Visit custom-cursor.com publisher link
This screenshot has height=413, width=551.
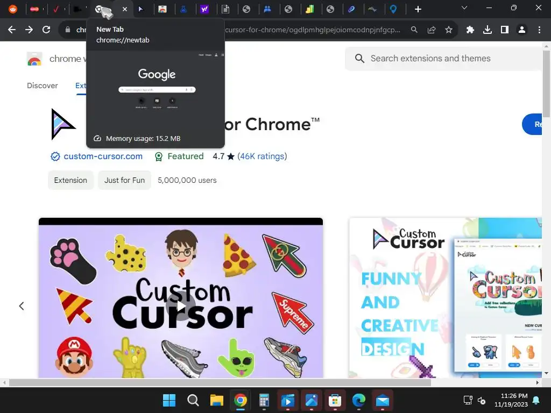coord(103,156)
